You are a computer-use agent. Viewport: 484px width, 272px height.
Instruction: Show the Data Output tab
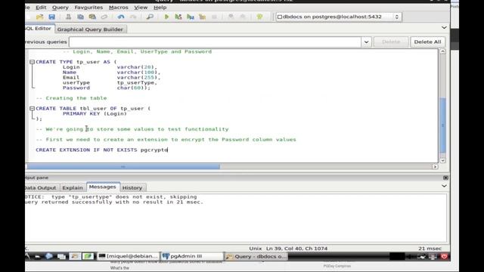tap(42, 187)
